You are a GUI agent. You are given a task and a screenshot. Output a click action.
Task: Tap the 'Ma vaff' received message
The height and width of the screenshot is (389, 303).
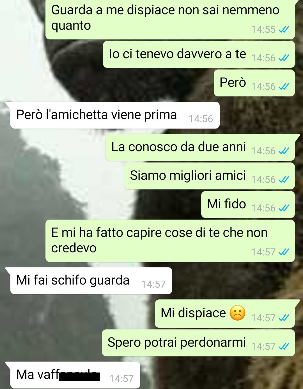[75, 375]
